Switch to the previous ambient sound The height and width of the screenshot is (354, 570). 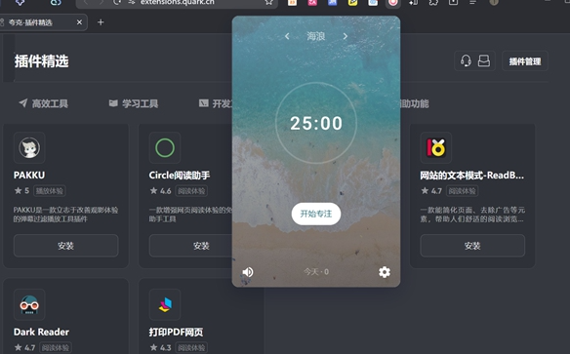point(287,36)
